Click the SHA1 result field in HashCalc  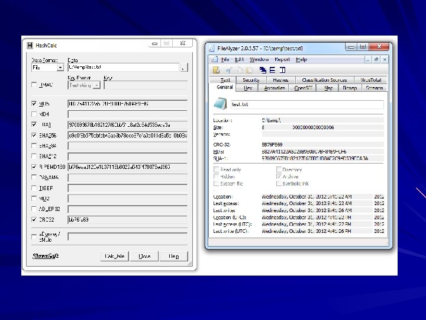click(127, 124)
